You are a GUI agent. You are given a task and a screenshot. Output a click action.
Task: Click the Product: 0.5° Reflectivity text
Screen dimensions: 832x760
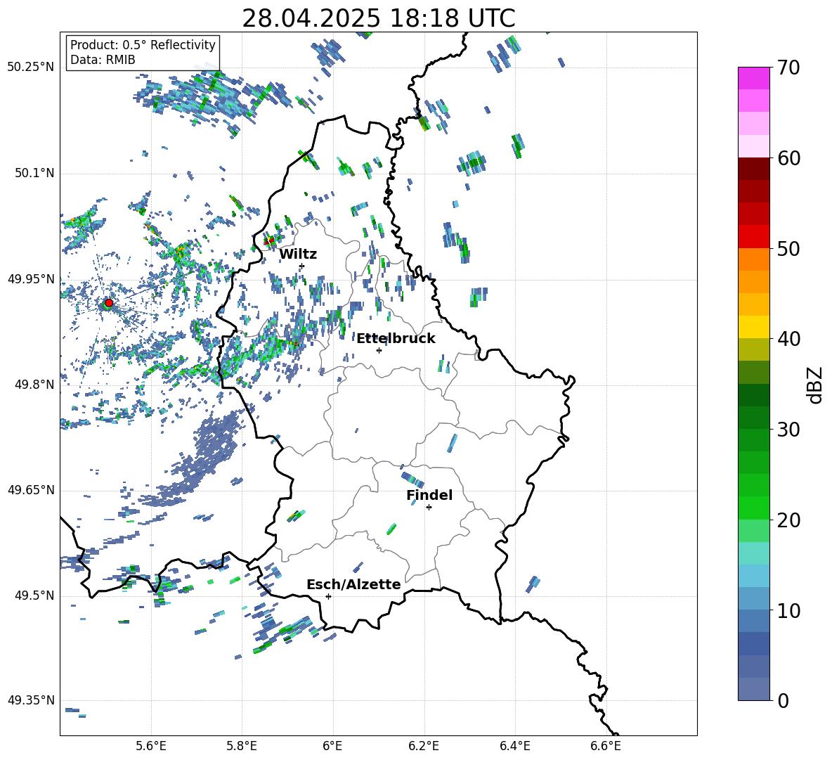143,44
